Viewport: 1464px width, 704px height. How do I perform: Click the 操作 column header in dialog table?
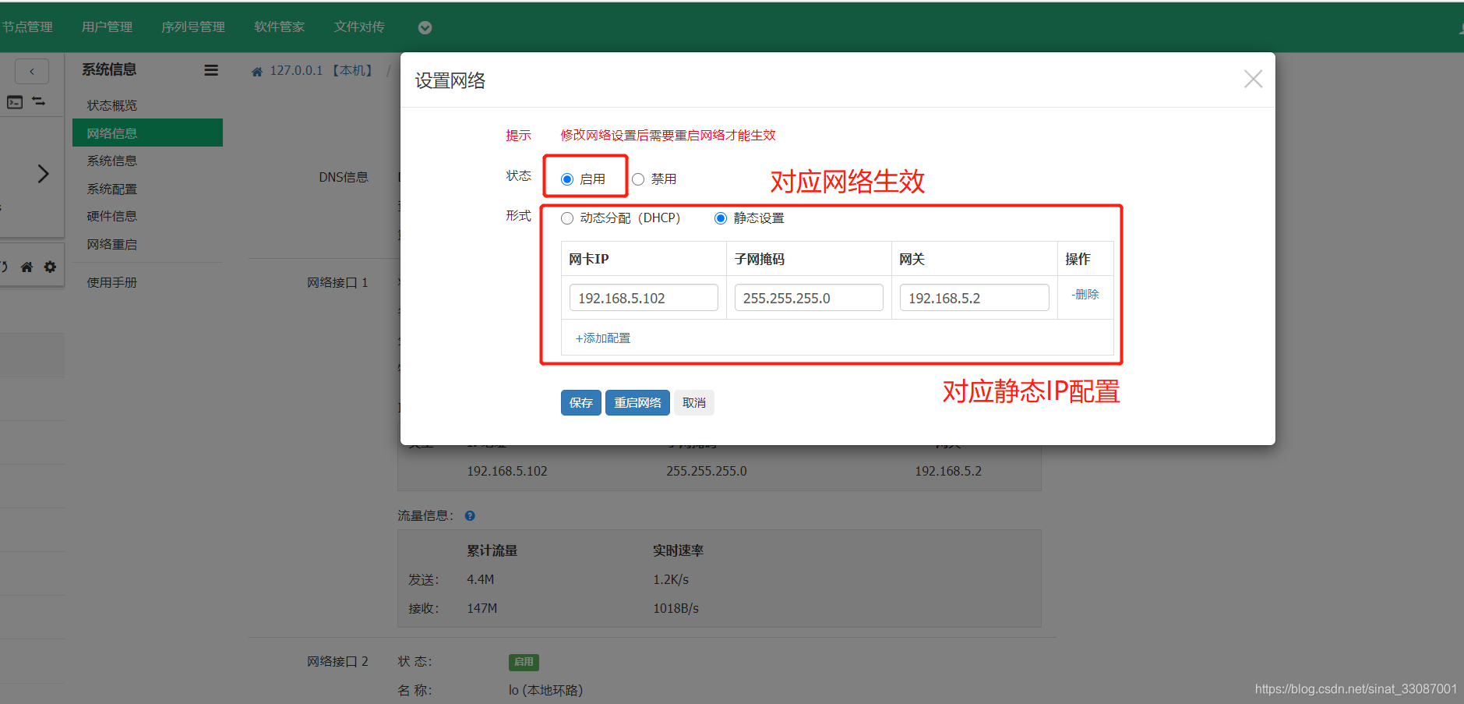[1078, 259]
